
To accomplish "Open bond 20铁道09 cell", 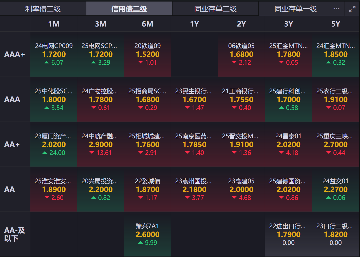I will pos(147,54).
